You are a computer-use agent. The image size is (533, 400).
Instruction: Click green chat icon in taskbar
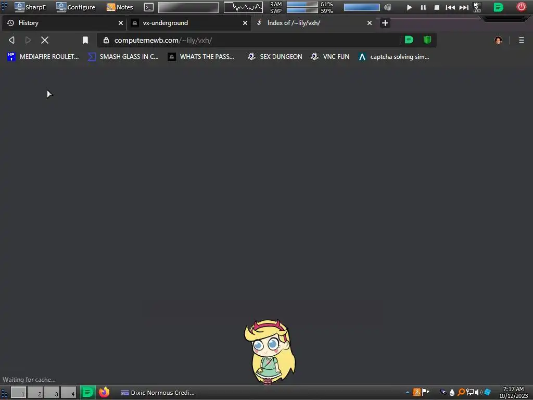tap(87, 393)
